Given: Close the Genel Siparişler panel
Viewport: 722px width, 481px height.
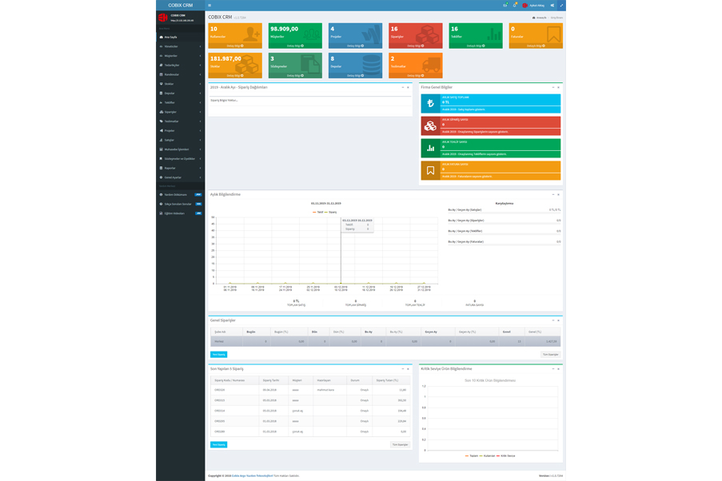Looking at the screenshot, I should 559,320.
